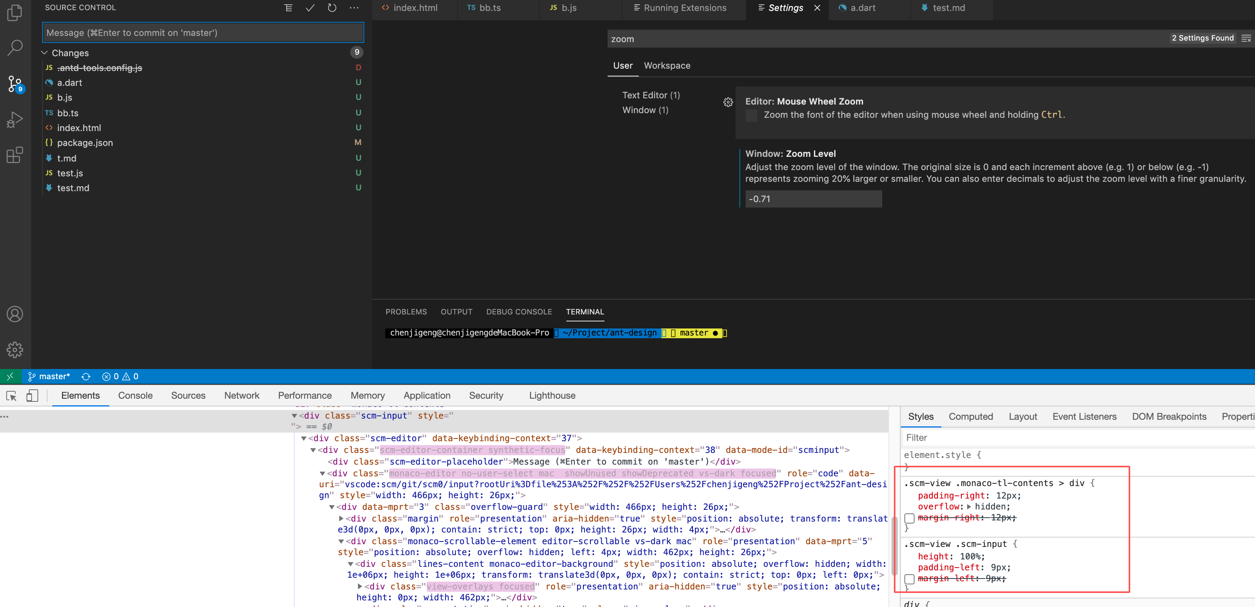1255x607 pixels.
Task: Click the commit message input field
Action: pyautogui.click(x=203, y=33)
